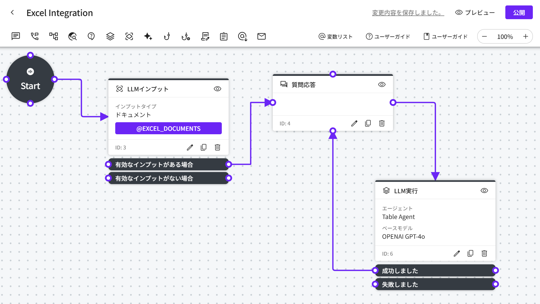The height and width of the screenshot is (304, 540).
Task: Click the 公開 publish button
Action: 519,13
